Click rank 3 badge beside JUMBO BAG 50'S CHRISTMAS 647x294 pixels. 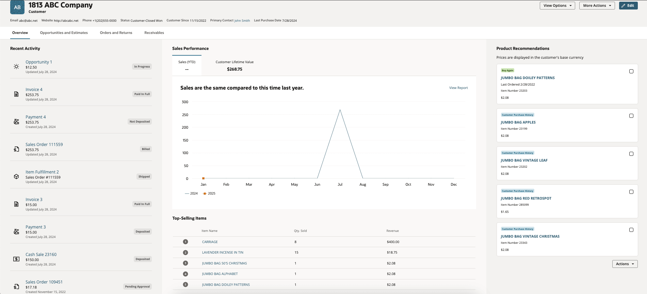pyautogui.click(x=185, y=263)
